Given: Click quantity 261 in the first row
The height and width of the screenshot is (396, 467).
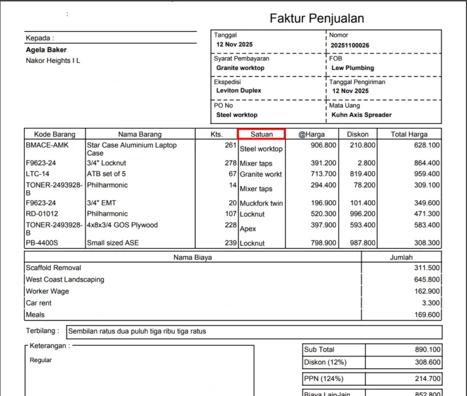Looking at the screenshot, I should click(x=231, y=145).
